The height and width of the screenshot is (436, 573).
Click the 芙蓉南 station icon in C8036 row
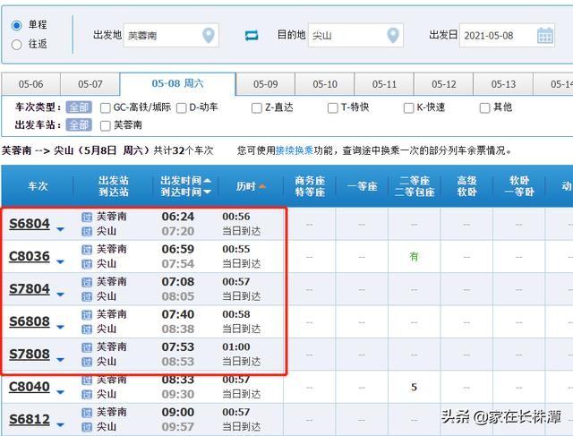click(87, 250)
